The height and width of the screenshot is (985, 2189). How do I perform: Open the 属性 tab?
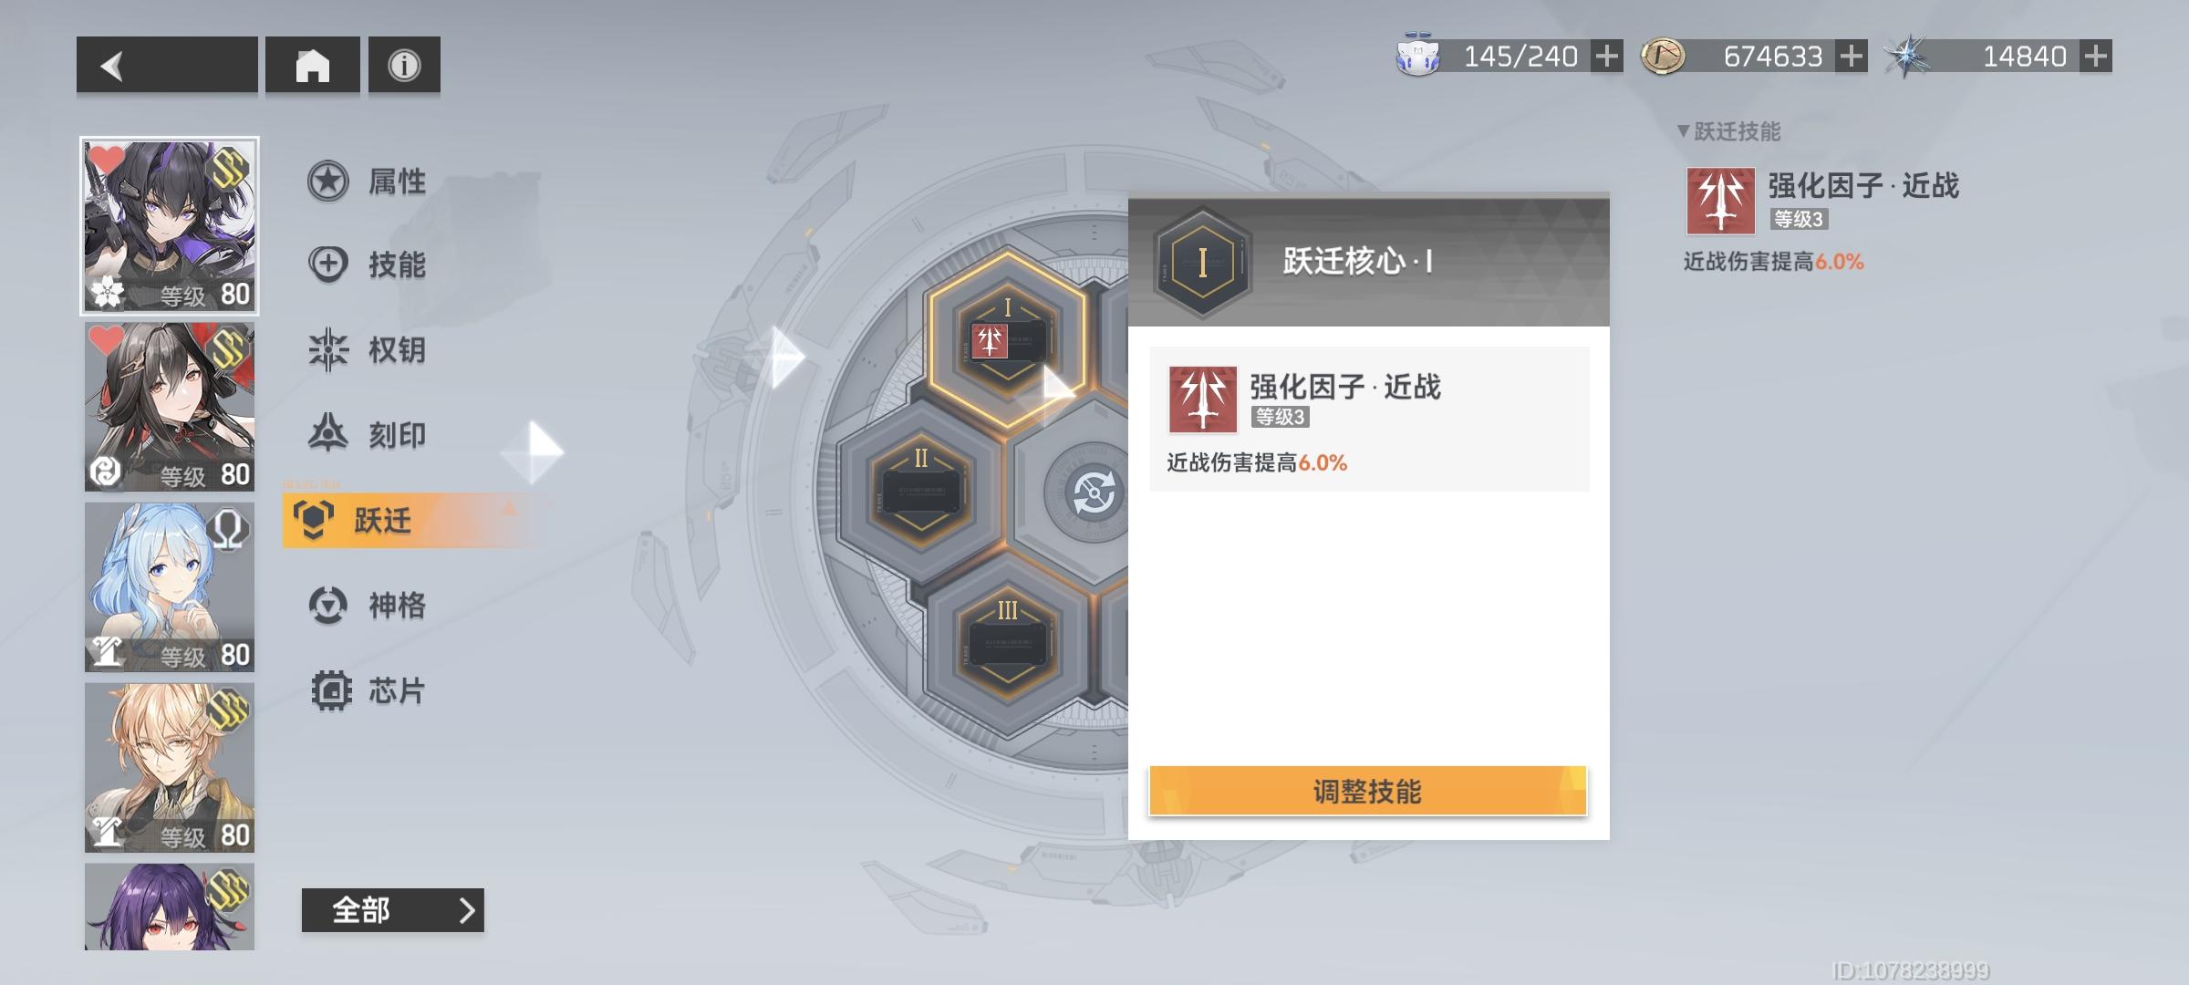click(368, 181)
